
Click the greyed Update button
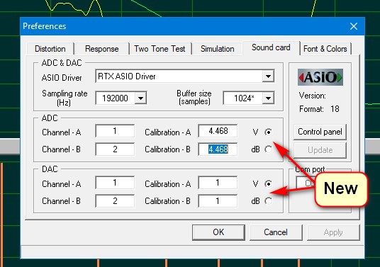click(320, 150)
